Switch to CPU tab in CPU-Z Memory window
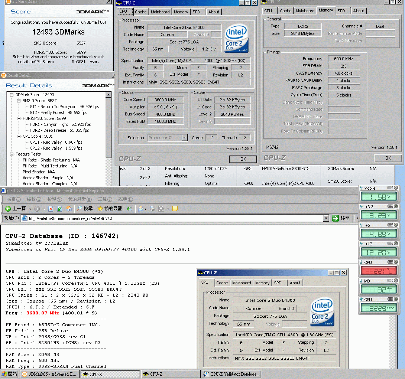Screen dimensions: 405x379 pyautogui.click(x=268, y=11)
